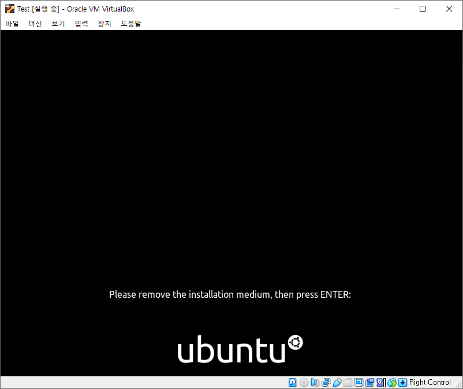Viewport: 463px width, 389px height.
Task: Click the keyboard capture arrow icon
Action: click(x=402, y=383)
